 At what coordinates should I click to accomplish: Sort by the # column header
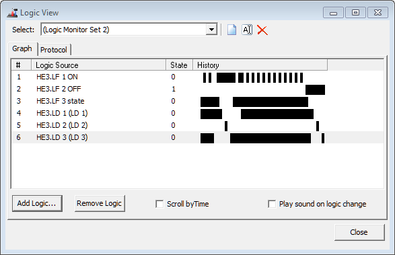tap(21, 65)
